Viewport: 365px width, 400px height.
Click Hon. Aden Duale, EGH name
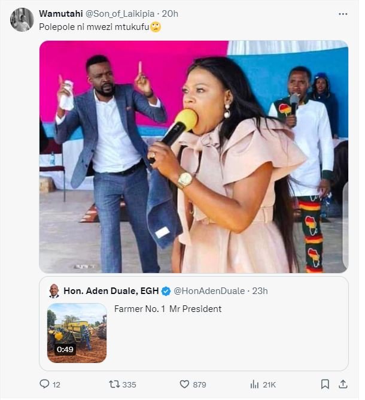(111, 291)
